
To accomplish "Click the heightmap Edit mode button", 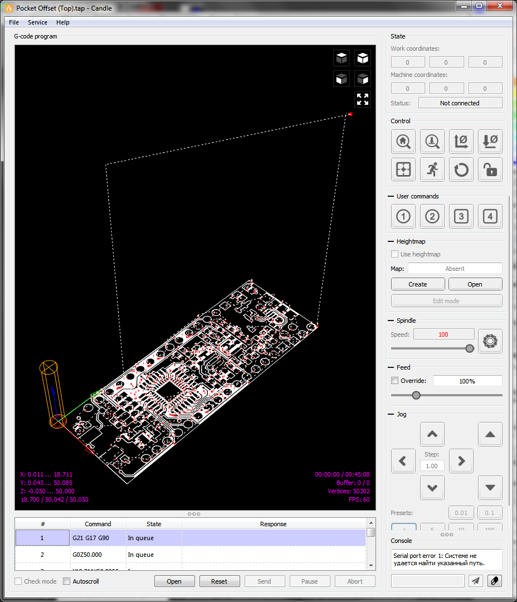I will coord(446,301).
